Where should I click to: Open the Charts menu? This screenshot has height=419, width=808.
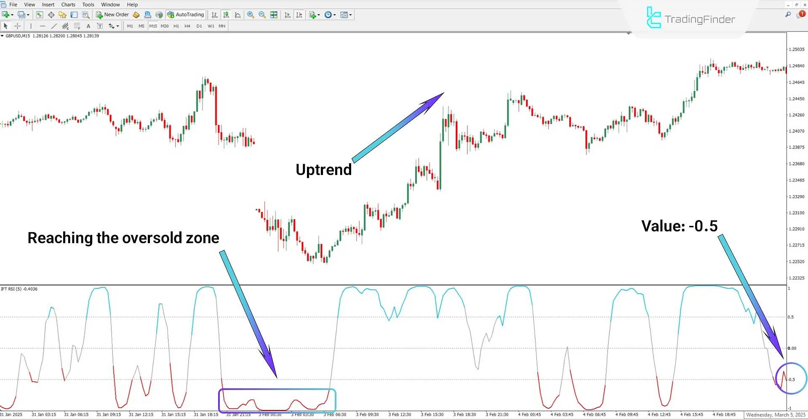tap(68, 5)
